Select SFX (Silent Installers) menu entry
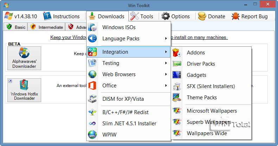This screenshot has width=278, height=146. pyautogui.click(x=211, y=86)
